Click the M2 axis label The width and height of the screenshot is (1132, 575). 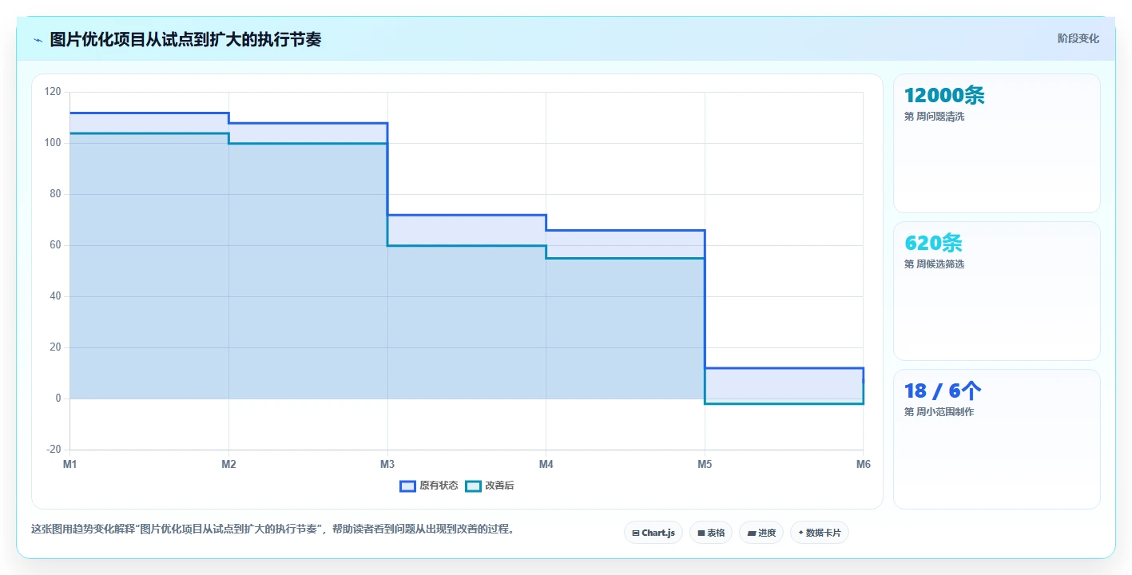click(x=228, y=464)
